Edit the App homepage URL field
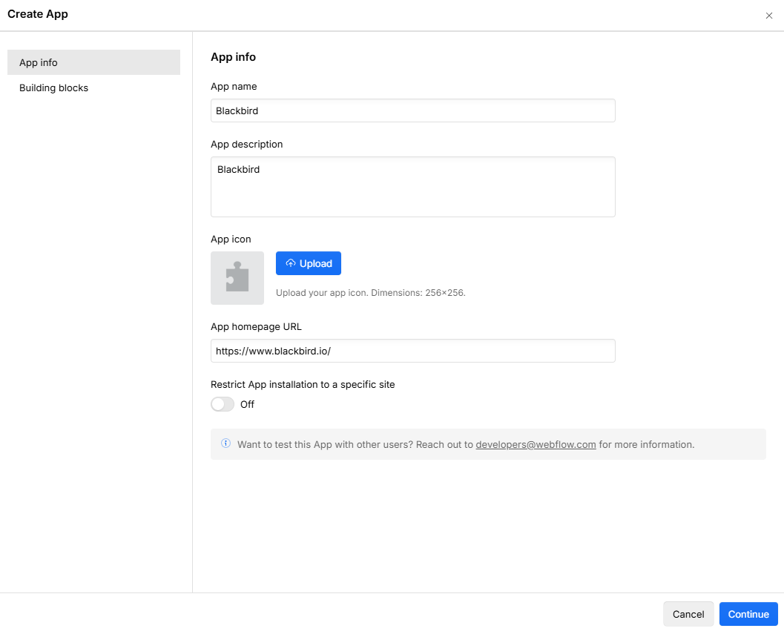The width and height of the screenshot is (784, 634). 412,351
